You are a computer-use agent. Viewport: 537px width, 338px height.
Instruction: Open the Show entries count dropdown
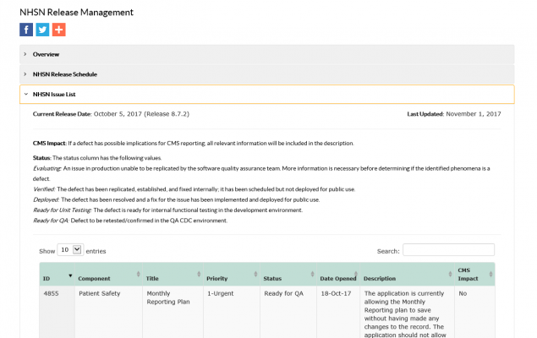[x=70, y=250]
